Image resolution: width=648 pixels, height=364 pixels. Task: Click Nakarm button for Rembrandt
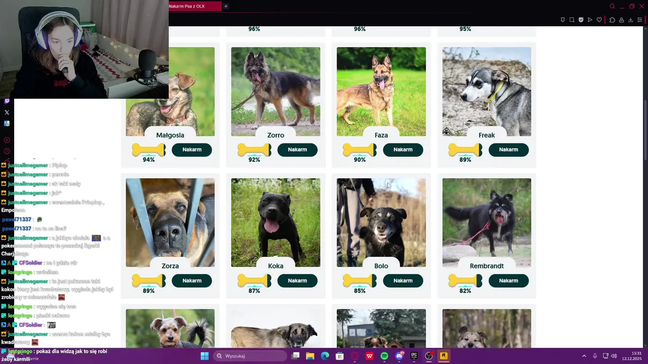click(x=508, y=281)
